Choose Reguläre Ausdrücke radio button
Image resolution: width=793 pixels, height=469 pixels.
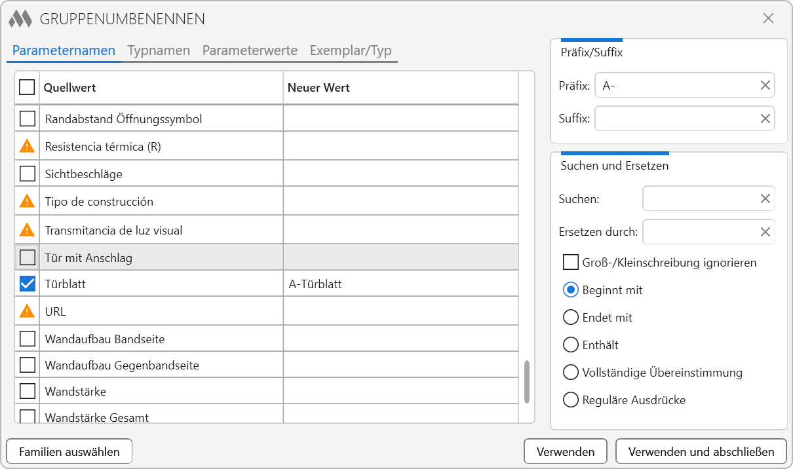point(571,400)
